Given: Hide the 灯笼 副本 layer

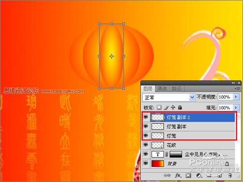Looking at the screenshot, I should pyautogui.click(x=146, y=126).
